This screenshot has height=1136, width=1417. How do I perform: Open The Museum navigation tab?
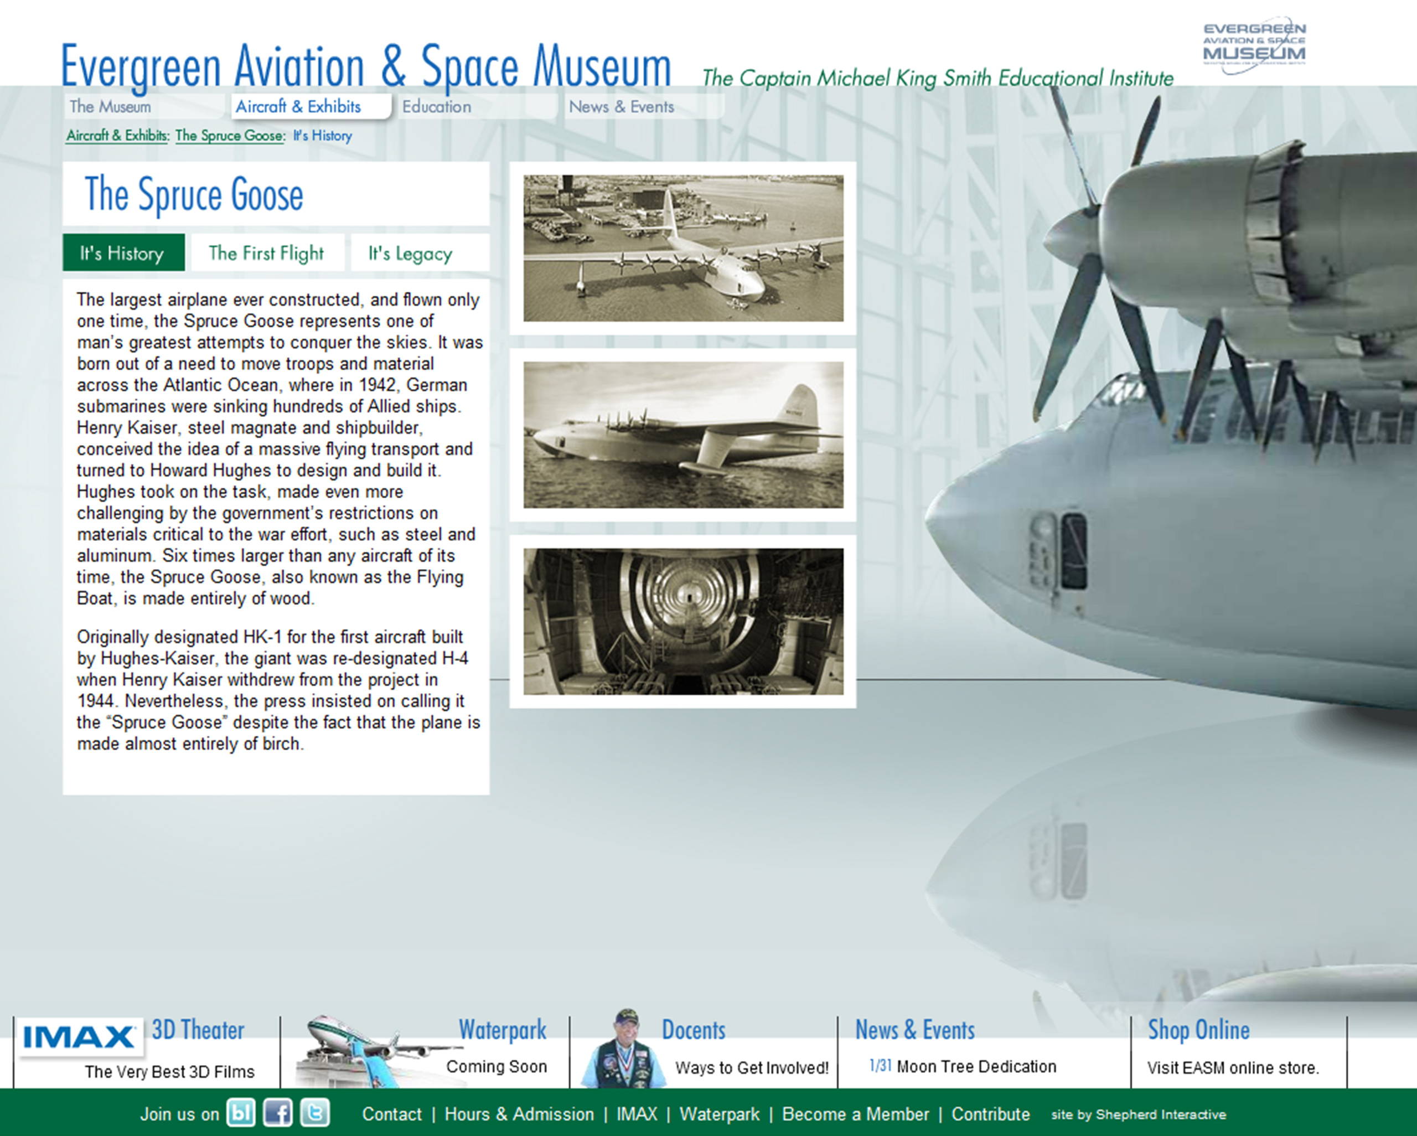point(110,106)
